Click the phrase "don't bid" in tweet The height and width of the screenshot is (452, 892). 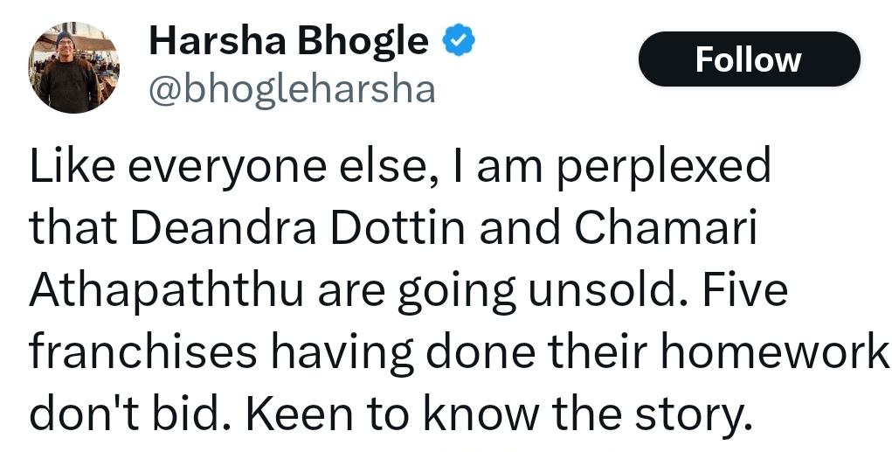(x=125, y=414)
